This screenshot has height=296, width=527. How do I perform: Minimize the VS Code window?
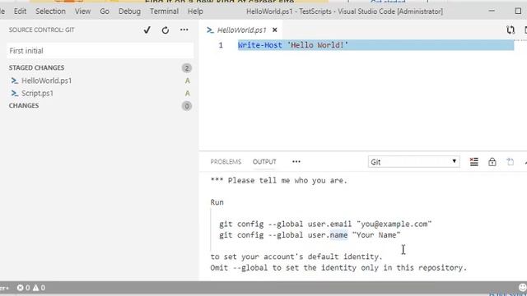coord(492,11)
